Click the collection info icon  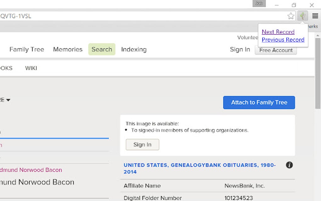pos(289,165)
